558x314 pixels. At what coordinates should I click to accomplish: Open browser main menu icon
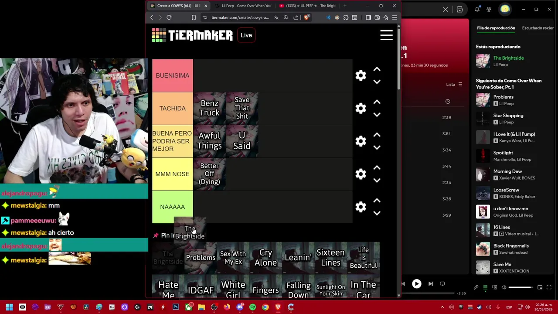tap(395, 17)
